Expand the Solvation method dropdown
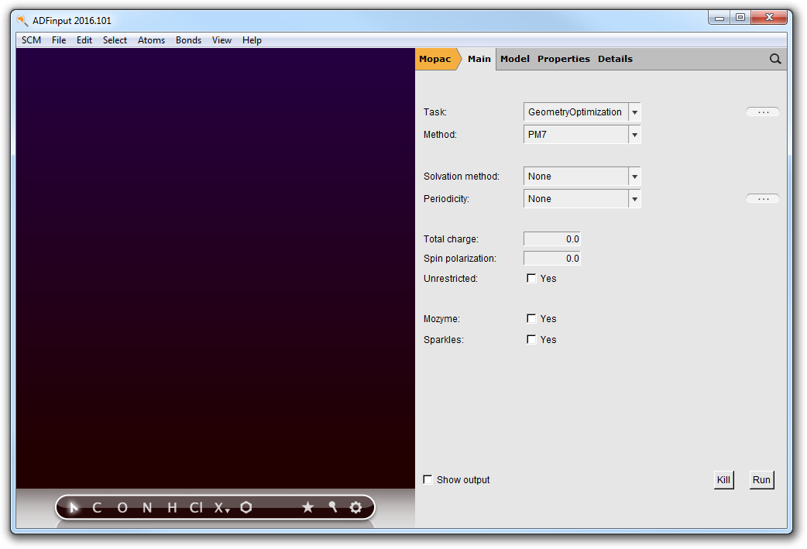807x549 pixels. [582, 177]
